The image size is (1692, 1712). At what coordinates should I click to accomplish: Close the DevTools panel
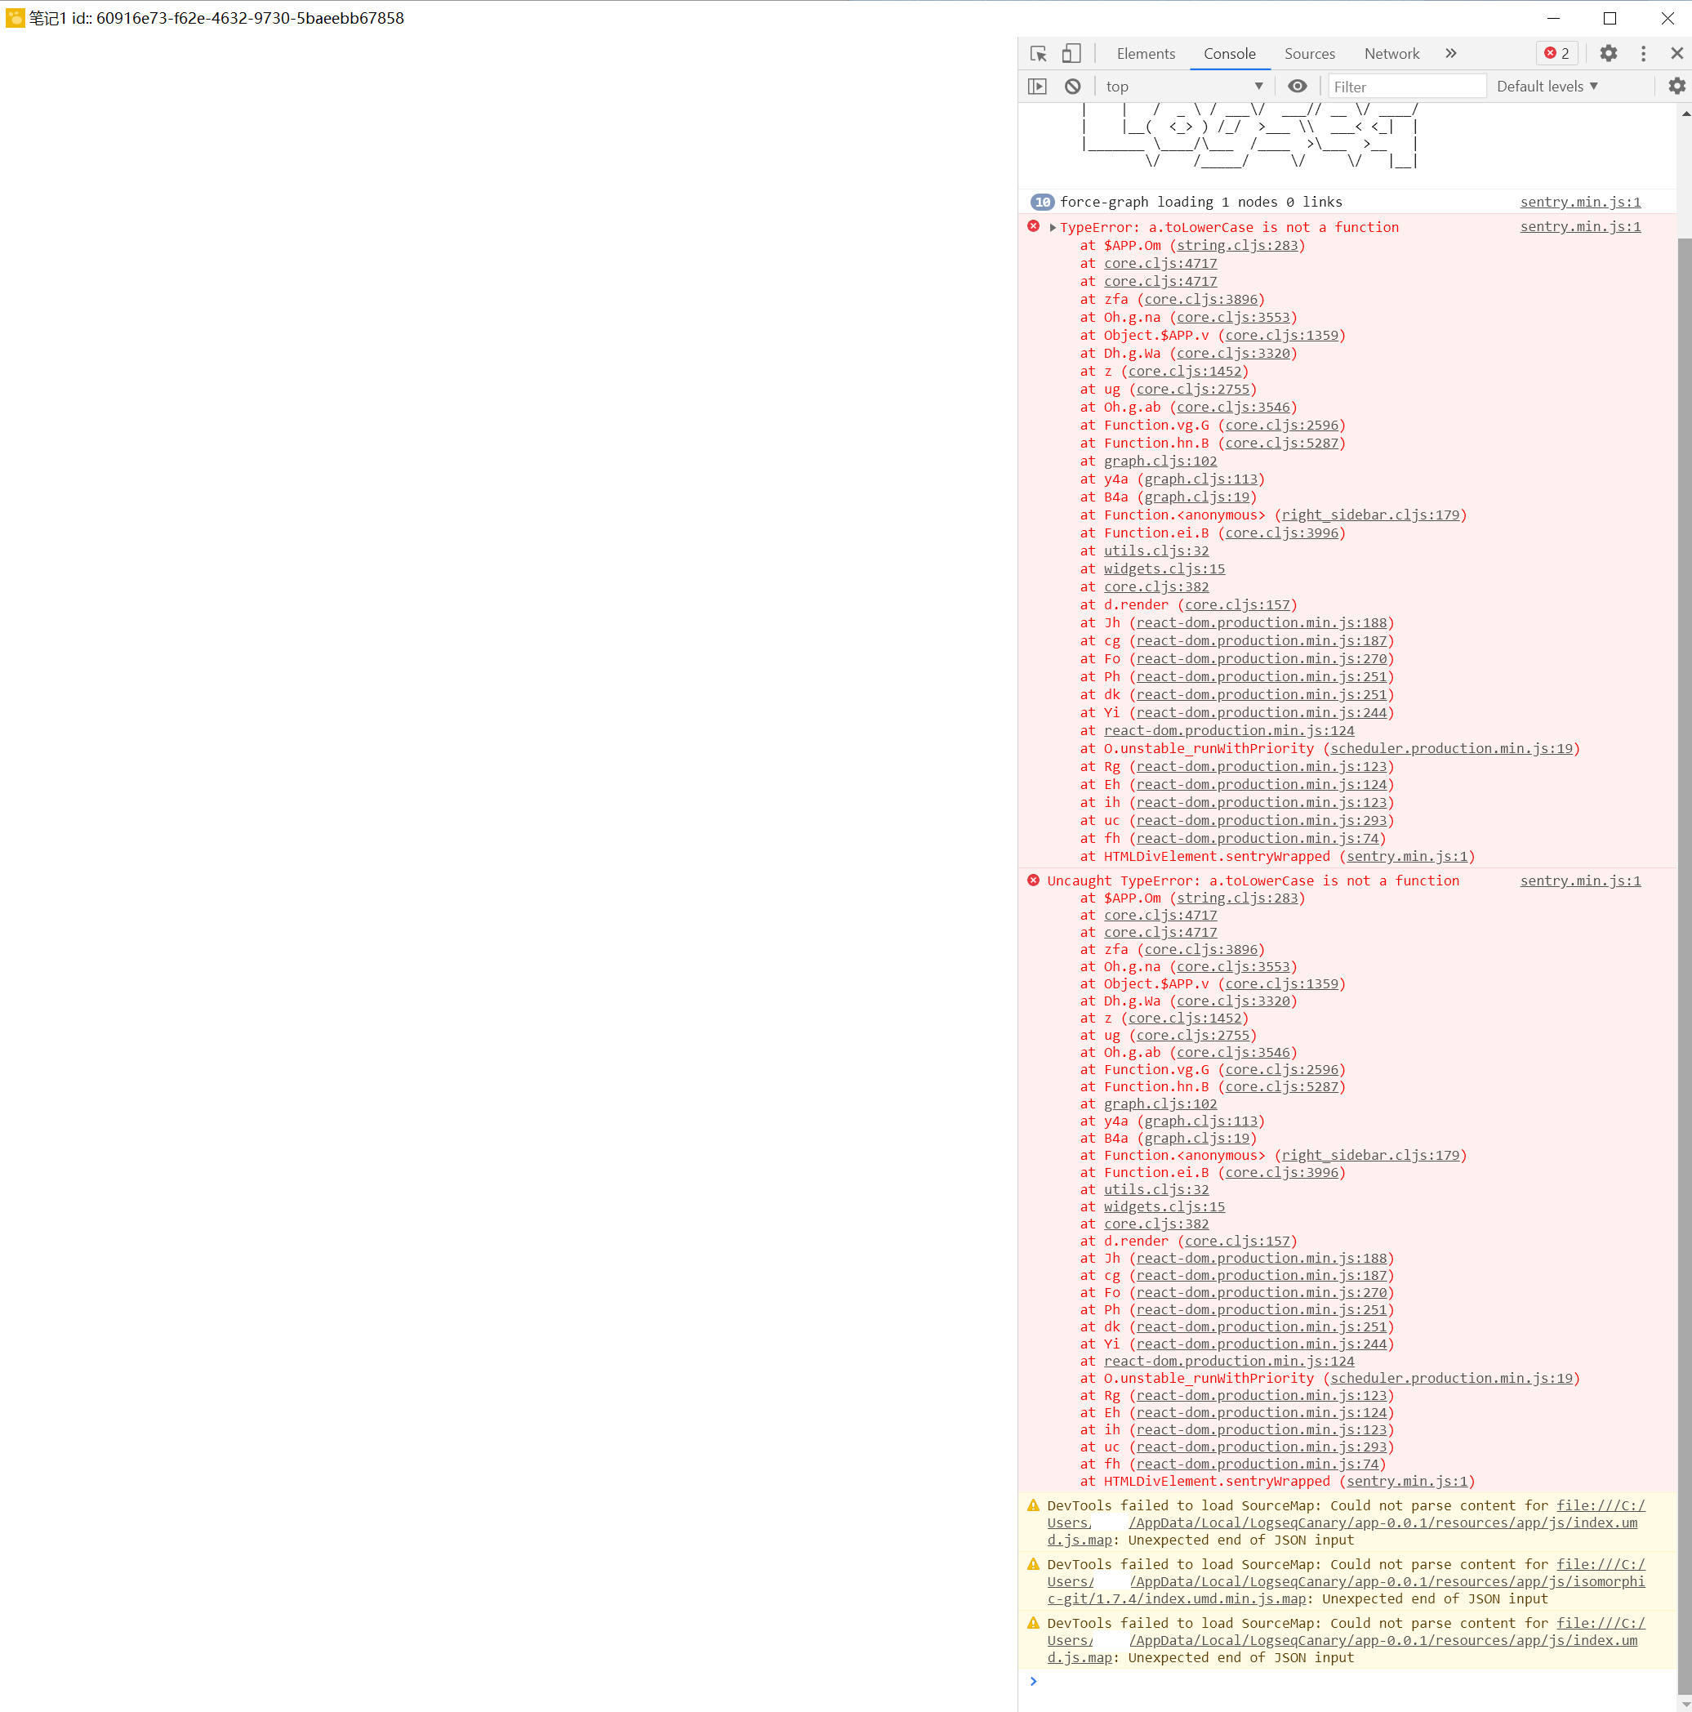point(1676,54)
